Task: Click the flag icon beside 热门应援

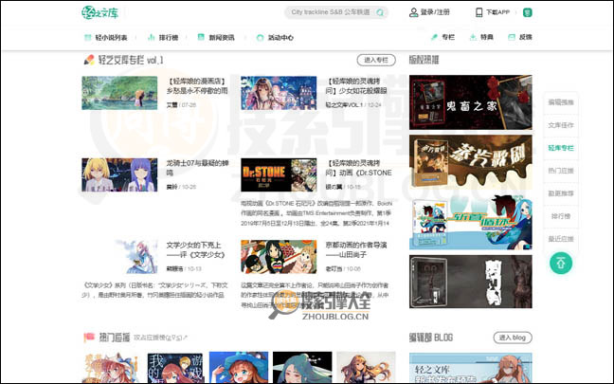Action: click(89, 338)
